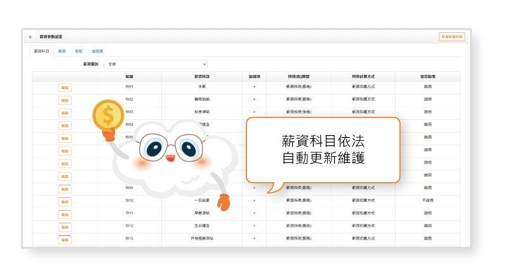Select code cell f010

click(x=130, y=200)
